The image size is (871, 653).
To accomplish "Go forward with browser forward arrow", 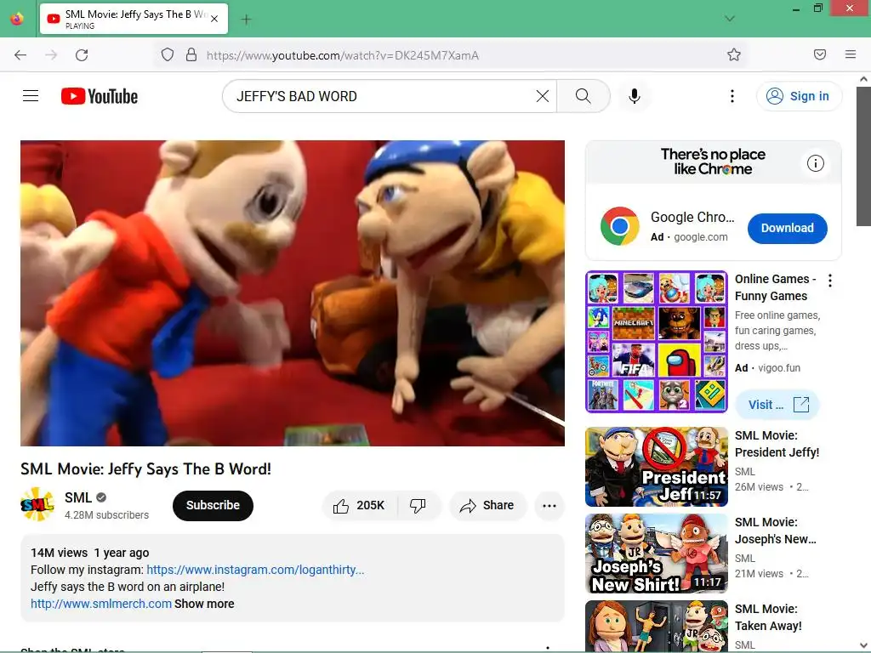I will [x=51, y=55].
